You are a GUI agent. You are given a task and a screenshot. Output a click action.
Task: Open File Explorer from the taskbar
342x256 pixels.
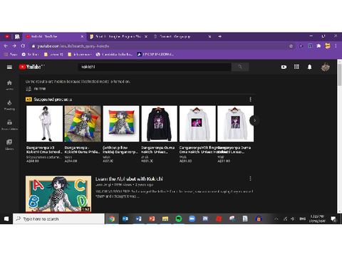click(x=165, y=219)
